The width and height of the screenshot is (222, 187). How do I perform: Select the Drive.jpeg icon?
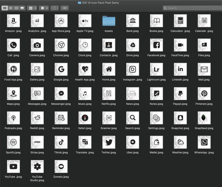coord(133,45)
